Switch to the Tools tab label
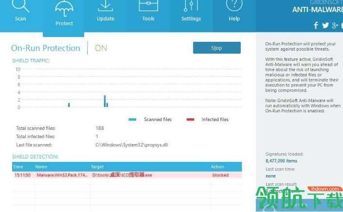 (x=148, y=18)
